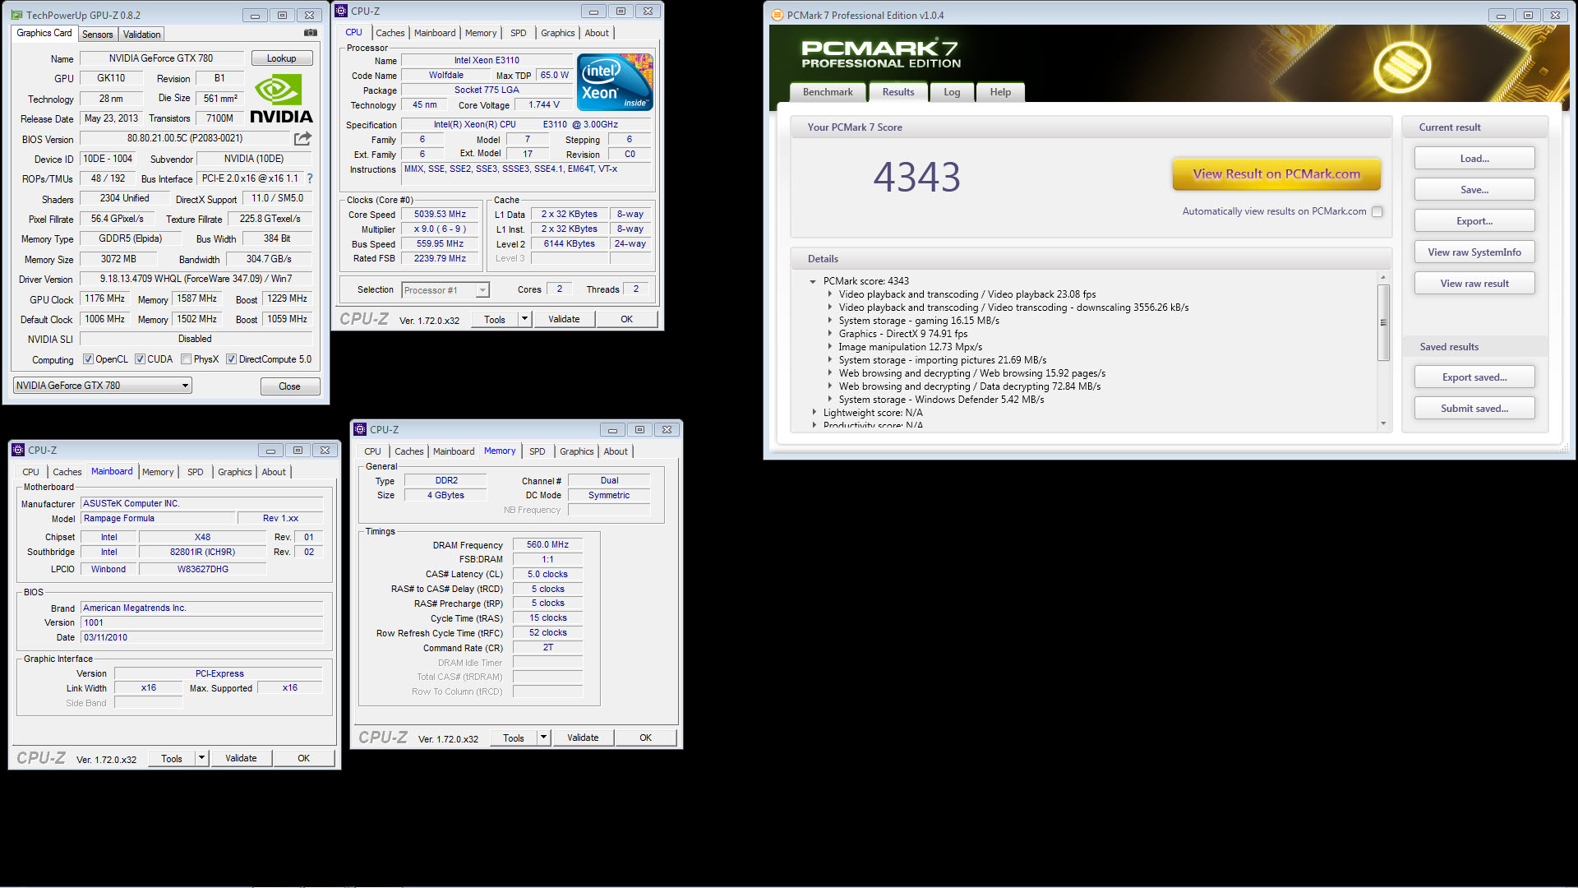
Task: Click the PCMark 7 window title icon
Action: click(777, 15)
